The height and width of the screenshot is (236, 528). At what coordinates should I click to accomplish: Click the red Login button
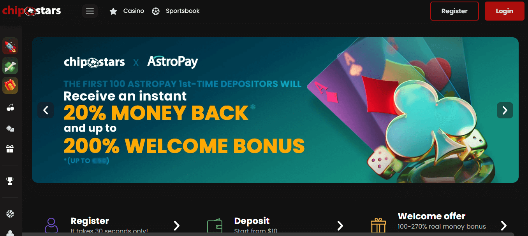pyautogui.click(x=504, y=11)
